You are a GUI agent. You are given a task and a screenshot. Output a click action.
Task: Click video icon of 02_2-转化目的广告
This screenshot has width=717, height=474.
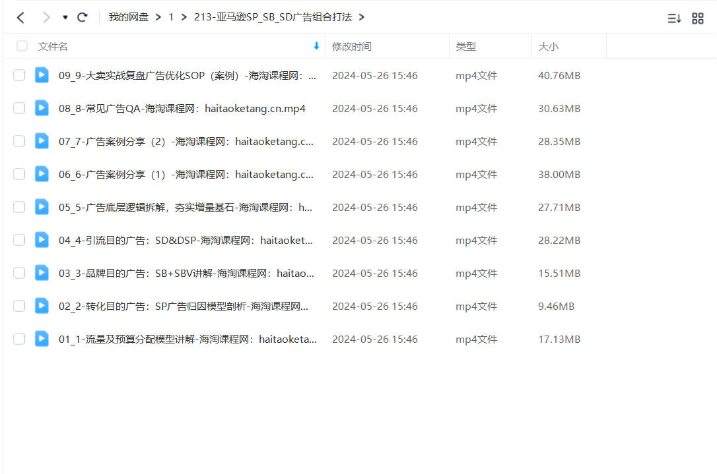pos(42,306)
